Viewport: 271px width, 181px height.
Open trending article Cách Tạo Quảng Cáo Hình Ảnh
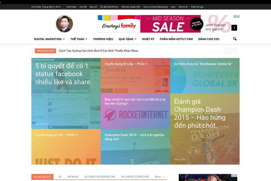point(98,51)
